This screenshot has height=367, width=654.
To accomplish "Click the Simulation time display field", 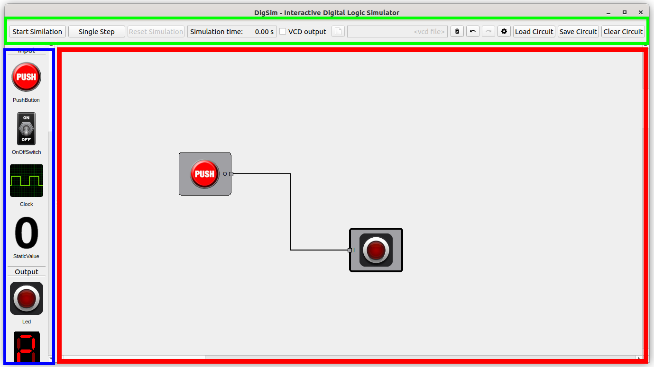I will coord(232,32).
